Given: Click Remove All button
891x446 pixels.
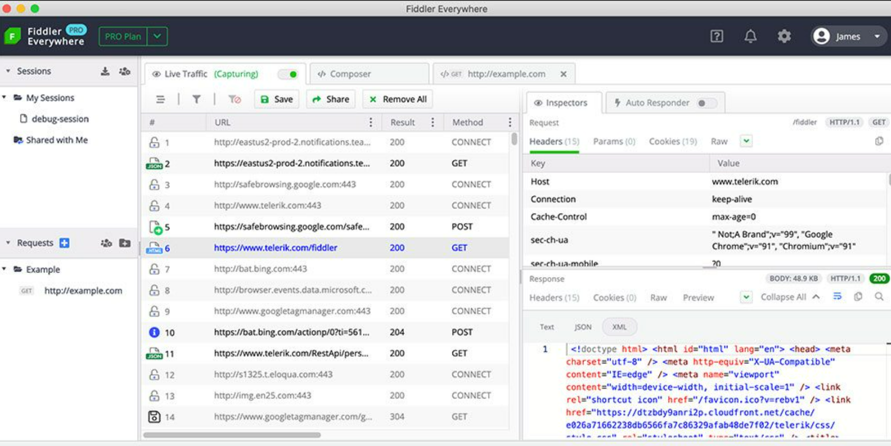Looking at the screenshot, I should [398, 99].
